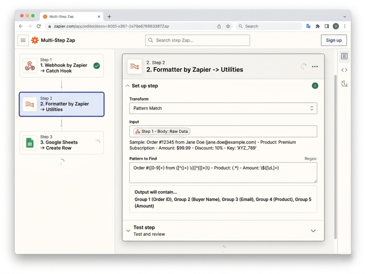Click the '2. Formatter by Zapier -> Utilities' heading
This screenshot has height=274, width=365.
(x=195, y=70)
